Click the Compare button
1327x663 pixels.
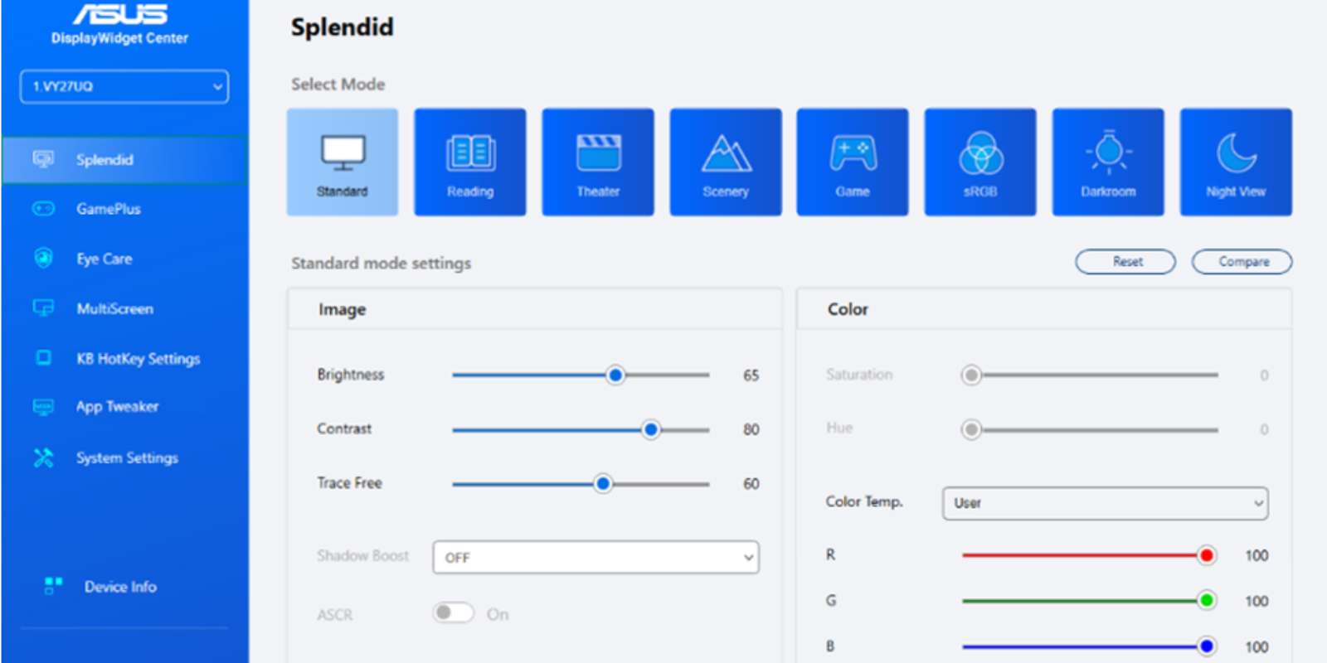(x=1242, y=262)
